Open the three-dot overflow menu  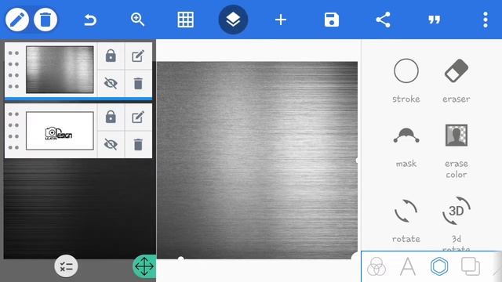tap(486, 20)
